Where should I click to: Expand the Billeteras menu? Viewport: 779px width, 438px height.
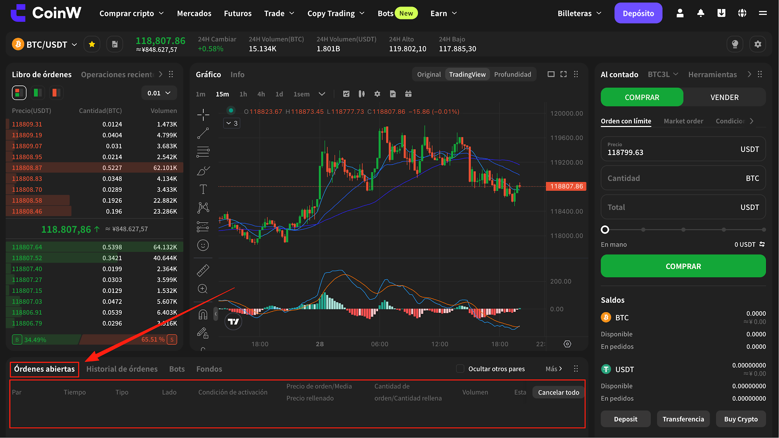[579, 13]
